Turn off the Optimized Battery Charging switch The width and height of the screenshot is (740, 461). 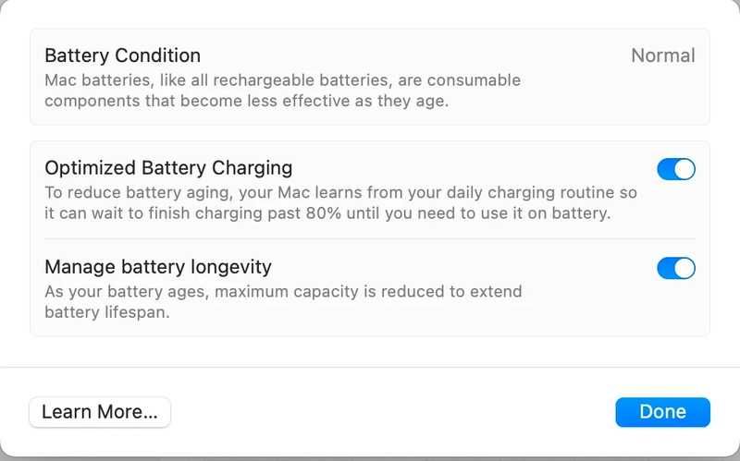pyautogui.click(x=676, y=169)
